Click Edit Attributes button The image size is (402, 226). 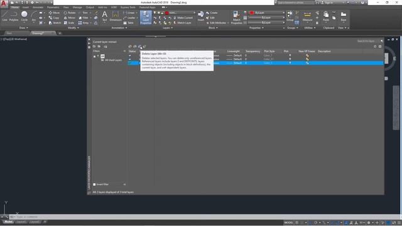point(216,23)
